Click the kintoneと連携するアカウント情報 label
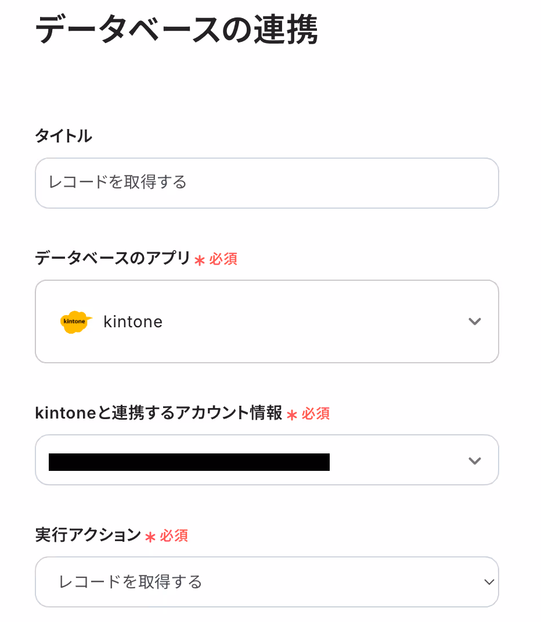Screen dimensions: 541x622 tap(159, 413)
